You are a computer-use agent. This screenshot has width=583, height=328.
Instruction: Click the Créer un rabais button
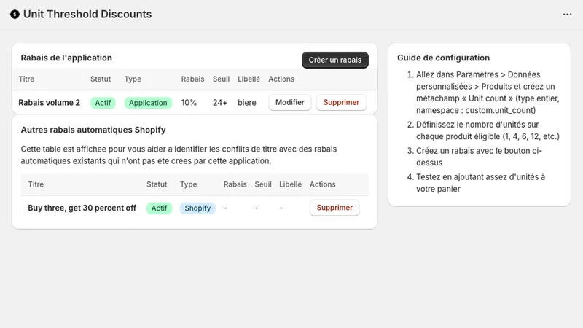(335, 60)
